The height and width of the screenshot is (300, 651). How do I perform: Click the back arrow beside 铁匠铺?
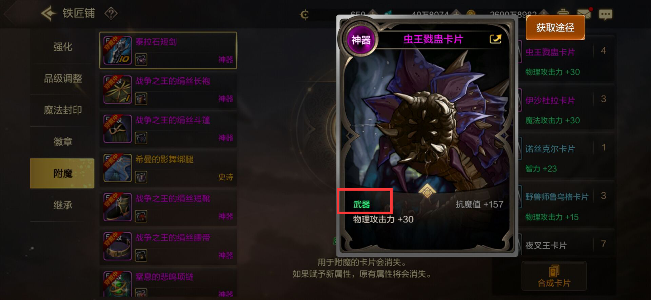49,14
